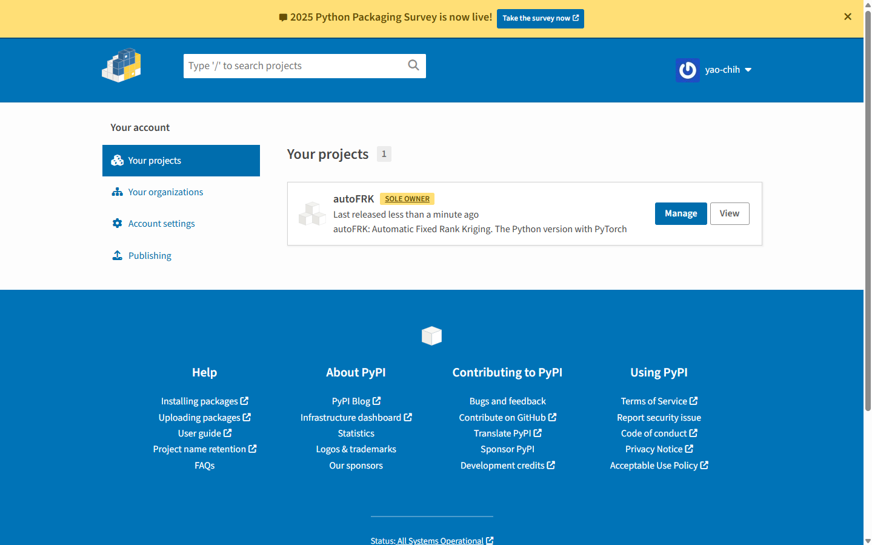This screenshot has height=545, width=872.
Task: Click the projects count badge showing 1
Action: [x=384, y=154]
